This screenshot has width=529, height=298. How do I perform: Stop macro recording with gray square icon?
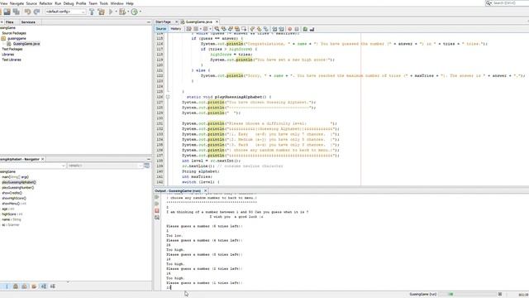[x=297, y=29]
